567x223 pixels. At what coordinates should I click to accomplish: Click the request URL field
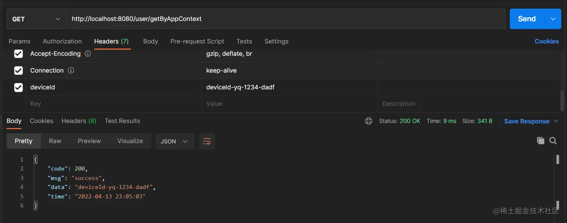pyautogui.click(x=286, y=19)
